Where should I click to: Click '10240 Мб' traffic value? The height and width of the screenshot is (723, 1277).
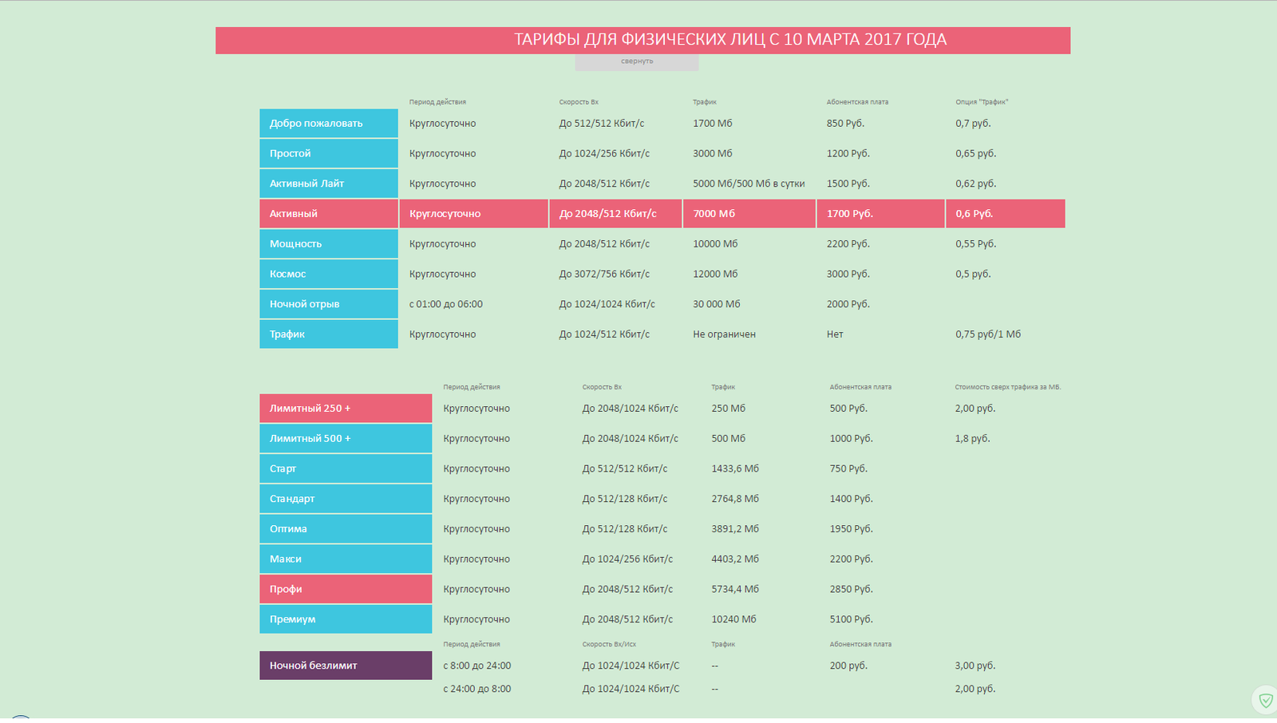(x=733, y=619)
